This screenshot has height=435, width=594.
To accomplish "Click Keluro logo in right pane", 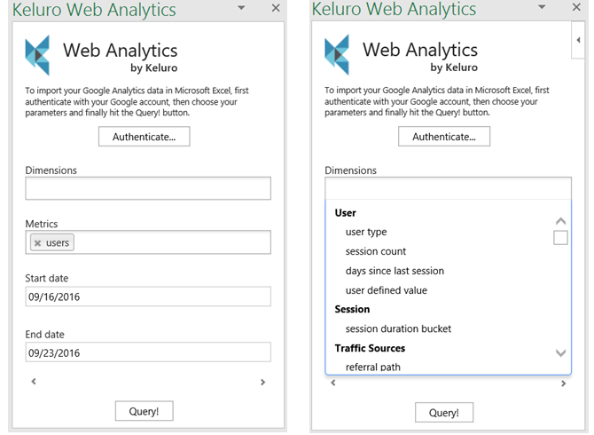I will tap(337, 55).
